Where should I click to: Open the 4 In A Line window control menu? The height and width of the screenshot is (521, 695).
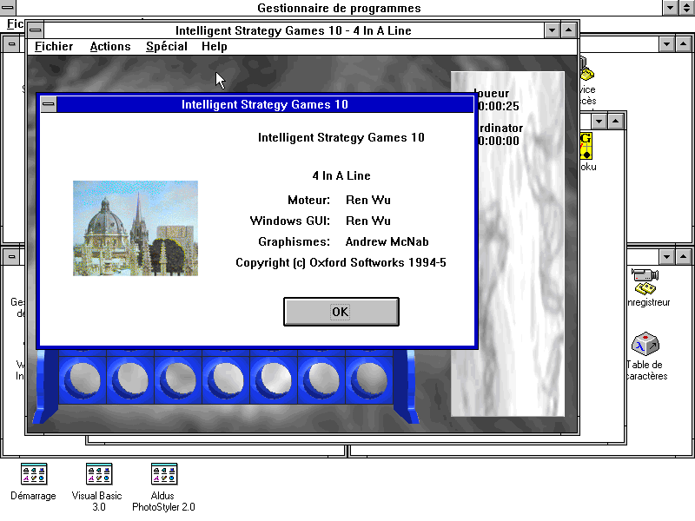[36, 30]
